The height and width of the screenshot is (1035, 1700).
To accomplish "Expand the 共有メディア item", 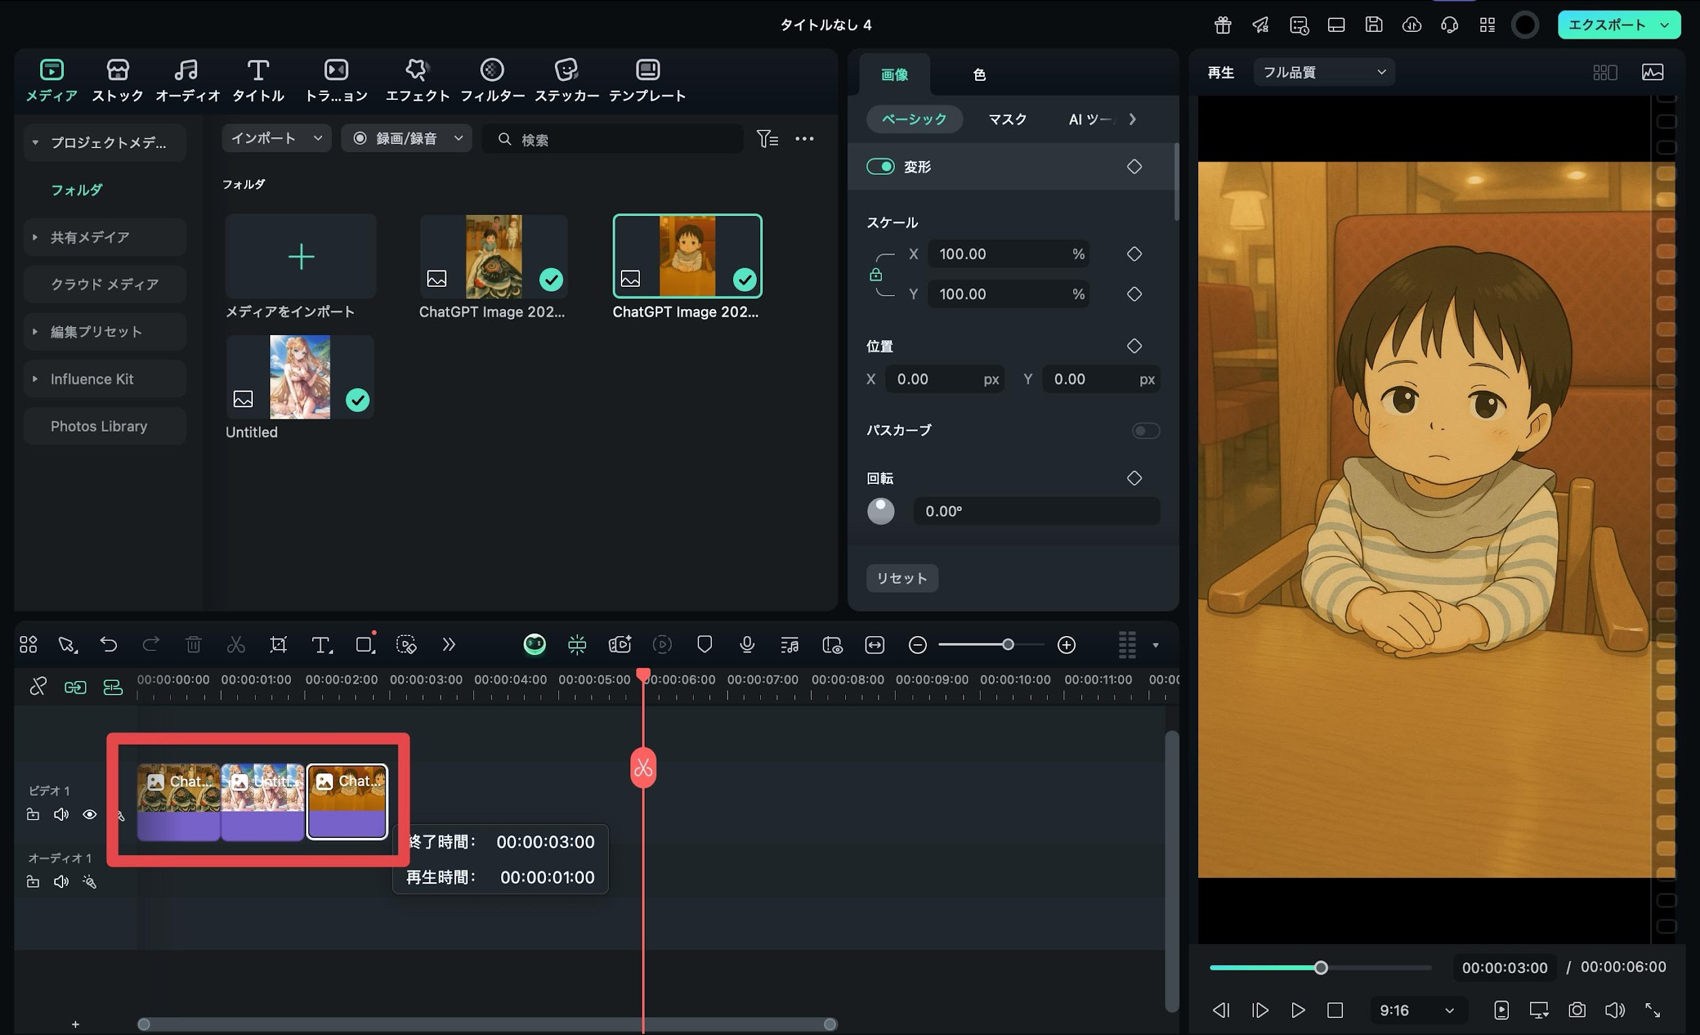I will (x=35, y=237).
